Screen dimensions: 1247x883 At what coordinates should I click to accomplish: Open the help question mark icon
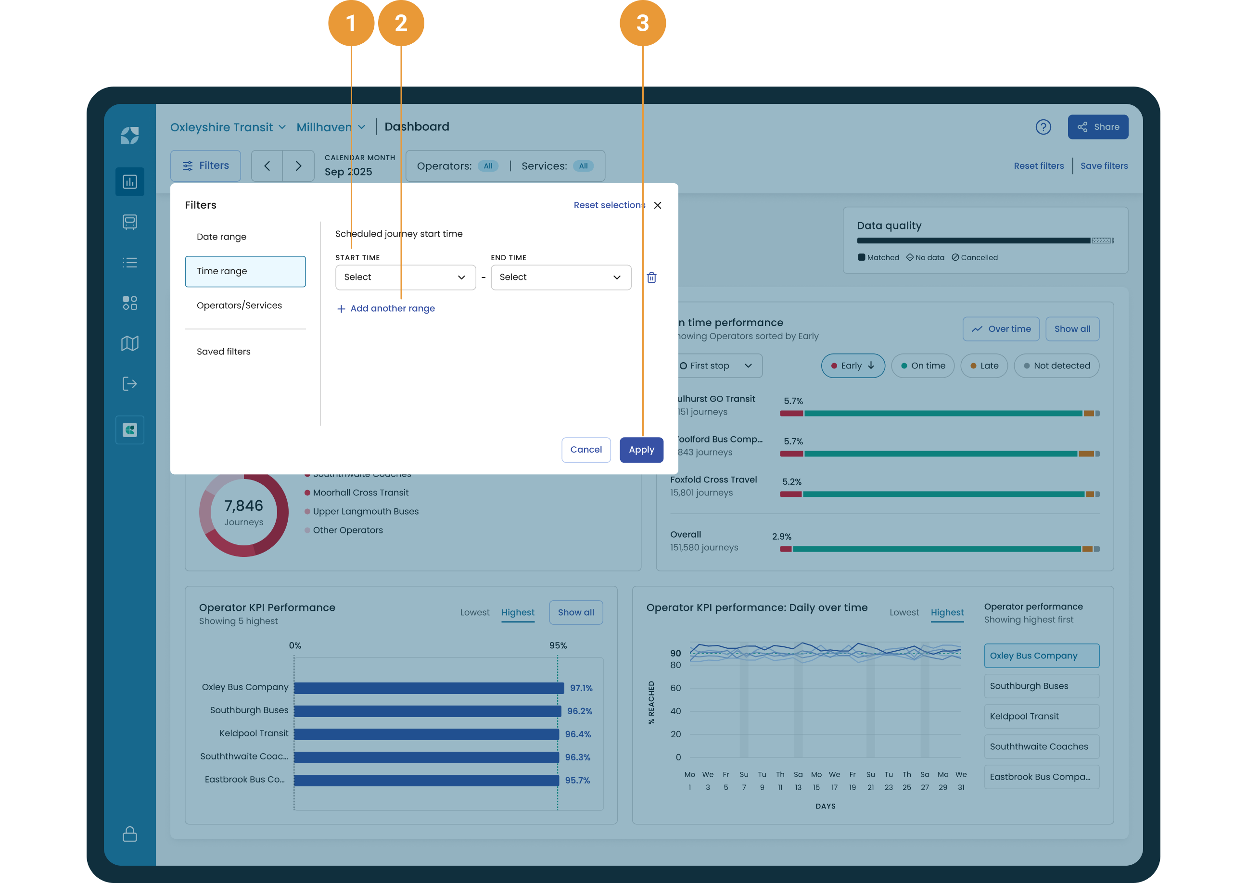(x=1043, y=127)
